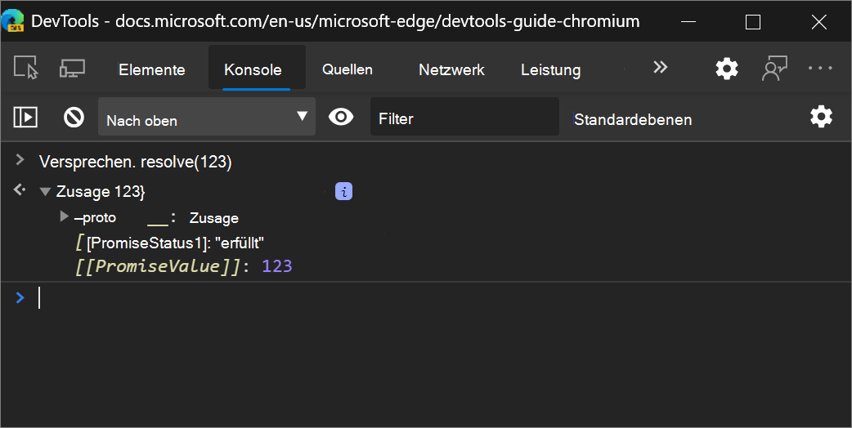The width and height of the screenshot is (852, 428).
Task: Activate the inspect element picker icon
Action: pos(27,69)
